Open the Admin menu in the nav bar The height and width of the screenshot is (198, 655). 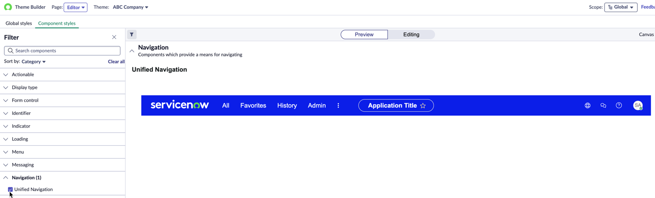pyautogui.click(x=317, y=106)
